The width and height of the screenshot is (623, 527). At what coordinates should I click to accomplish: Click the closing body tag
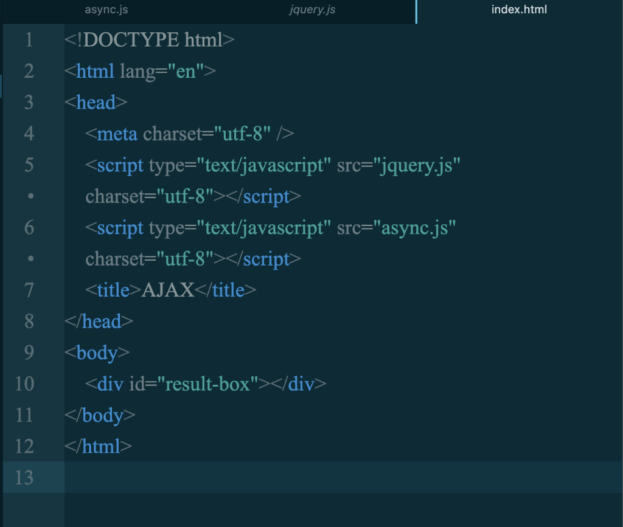pos(100,416)
